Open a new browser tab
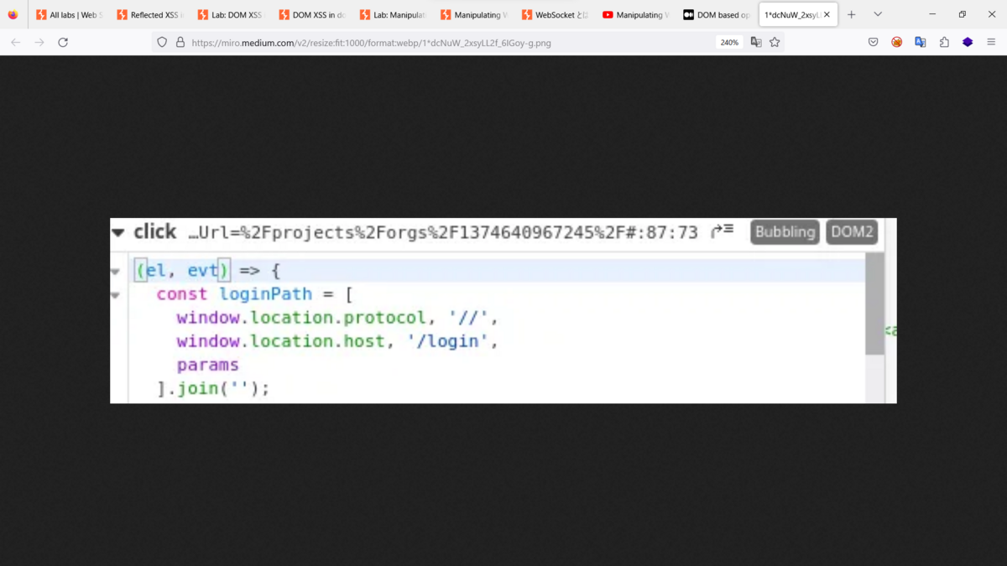1007x566 pixels. pos(850,14)
